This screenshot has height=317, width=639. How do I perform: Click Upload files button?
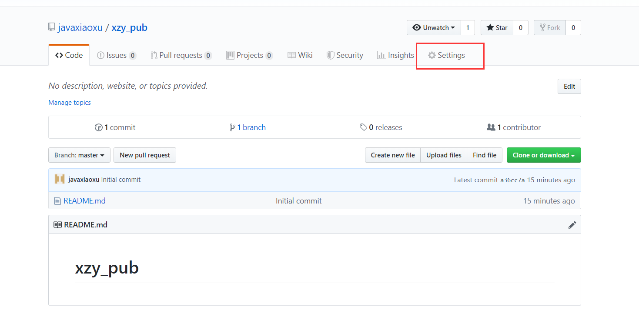click(x=444, y=155)
